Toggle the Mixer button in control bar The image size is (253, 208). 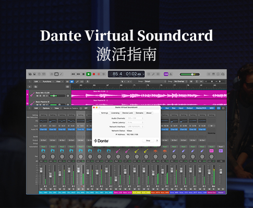pyautogui.click(x=56, y=74)
